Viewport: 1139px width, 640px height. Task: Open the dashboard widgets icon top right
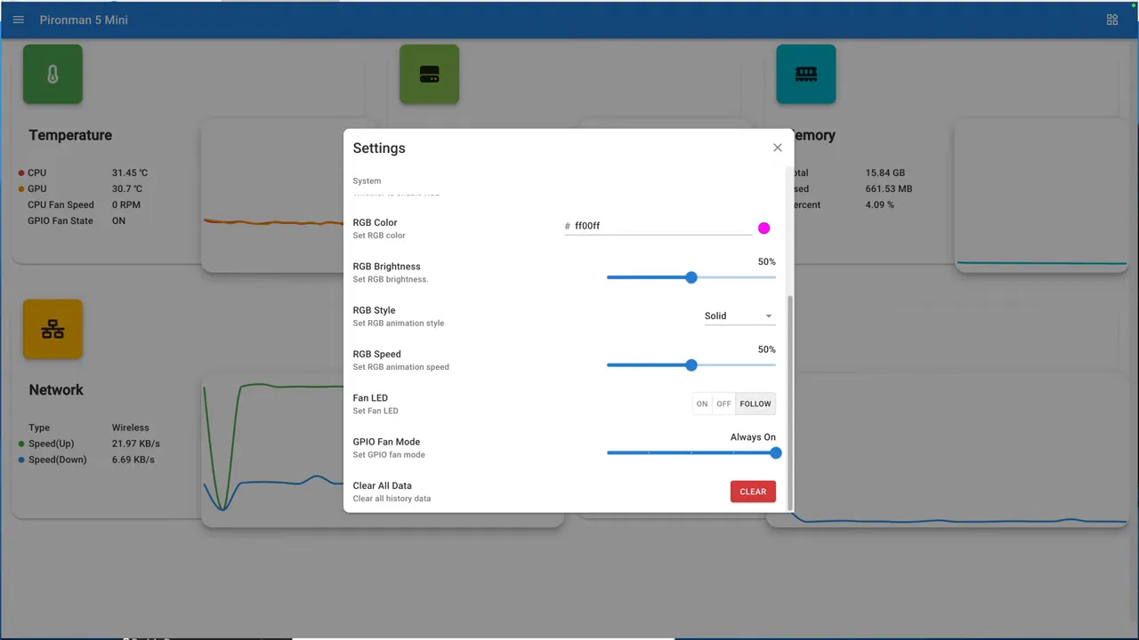click(x=1111, y=19)
